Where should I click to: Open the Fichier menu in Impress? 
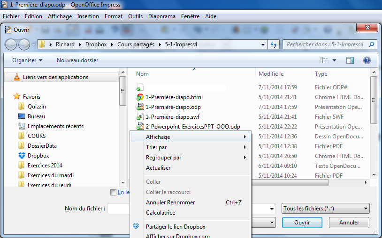[11, 16]
